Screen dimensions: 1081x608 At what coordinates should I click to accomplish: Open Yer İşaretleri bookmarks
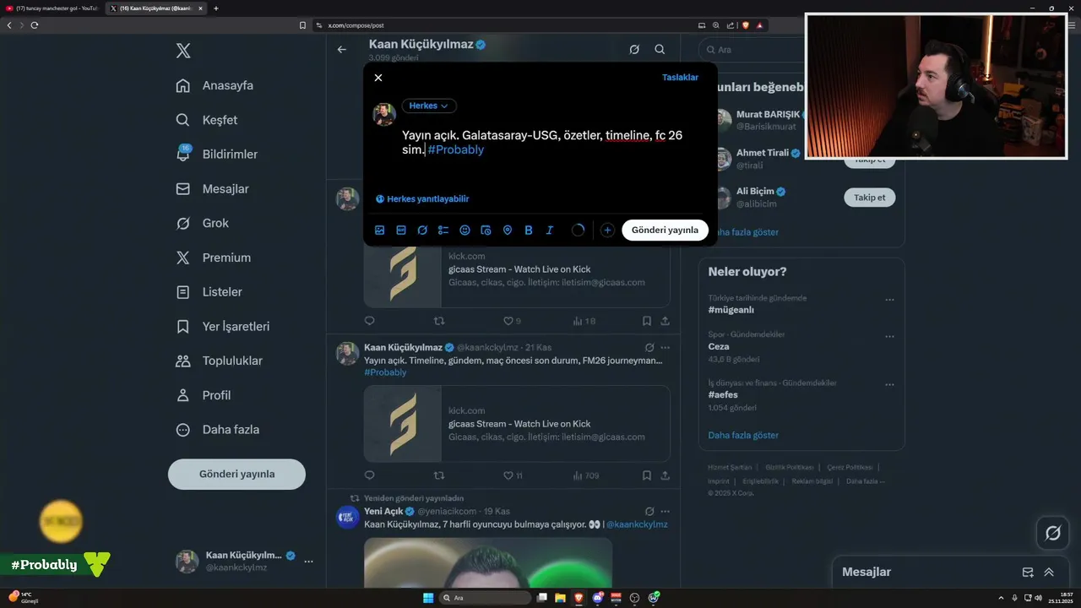click(x=223, y=326)
